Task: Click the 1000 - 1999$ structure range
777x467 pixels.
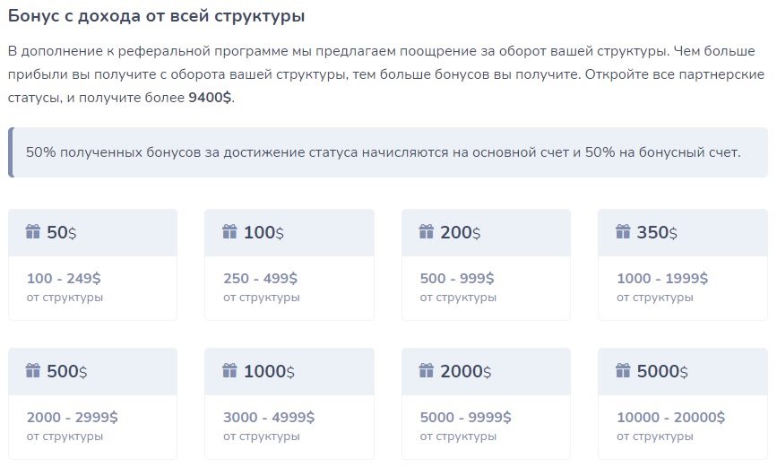Action: pos(662,278)
